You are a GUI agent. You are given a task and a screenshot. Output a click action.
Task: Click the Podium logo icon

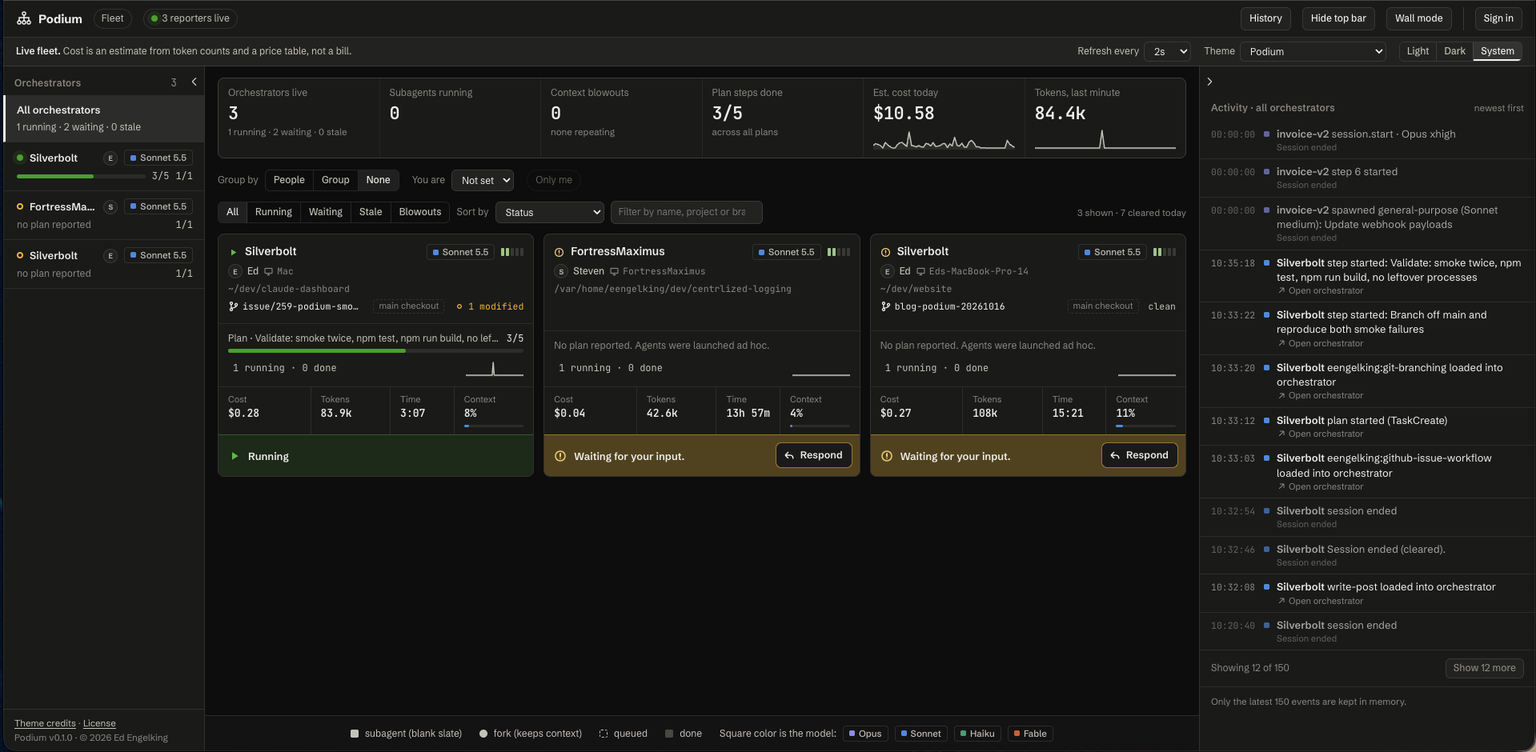point(24,18)
